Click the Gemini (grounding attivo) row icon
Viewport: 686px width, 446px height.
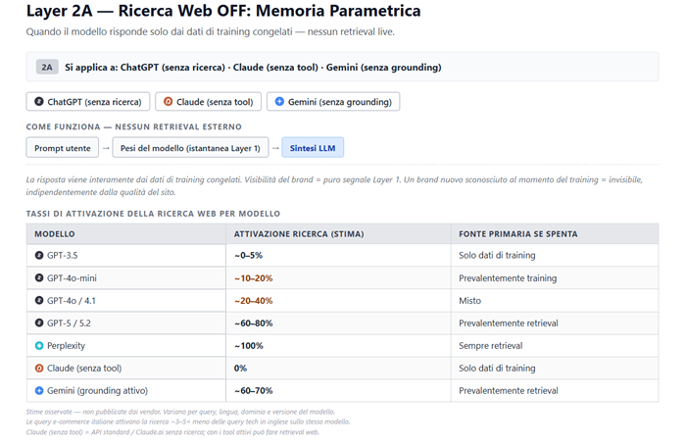coord(38,391)
